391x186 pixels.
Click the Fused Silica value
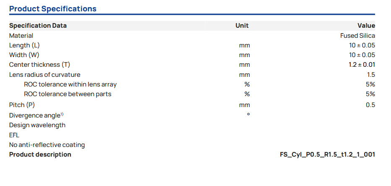tap(357, 36)
